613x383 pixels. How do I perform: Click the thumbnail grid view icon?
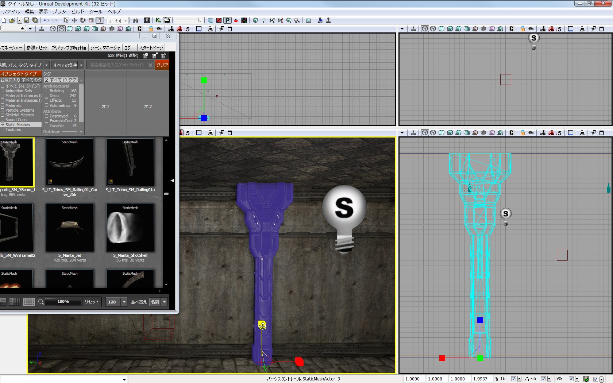[x=29, y=302]
